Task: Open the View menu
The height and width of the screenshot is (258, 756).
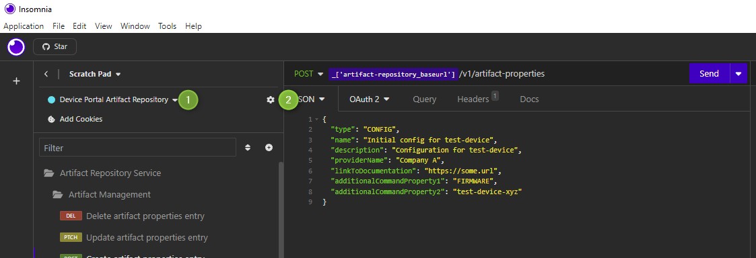Action: (103, 26)
